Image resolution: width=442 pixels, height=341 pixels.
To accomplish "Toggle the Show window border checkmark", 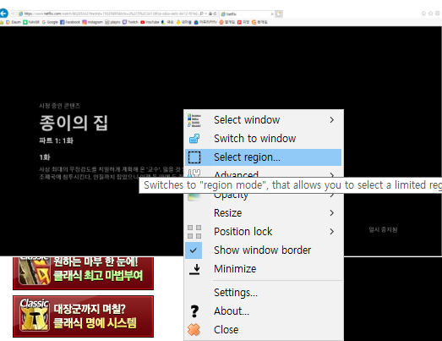I will (x=194, y=250).
